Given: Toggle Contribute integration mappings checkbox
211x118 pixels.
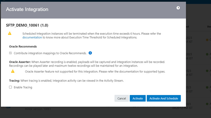Looking at the screenshot, I should 10,53.
